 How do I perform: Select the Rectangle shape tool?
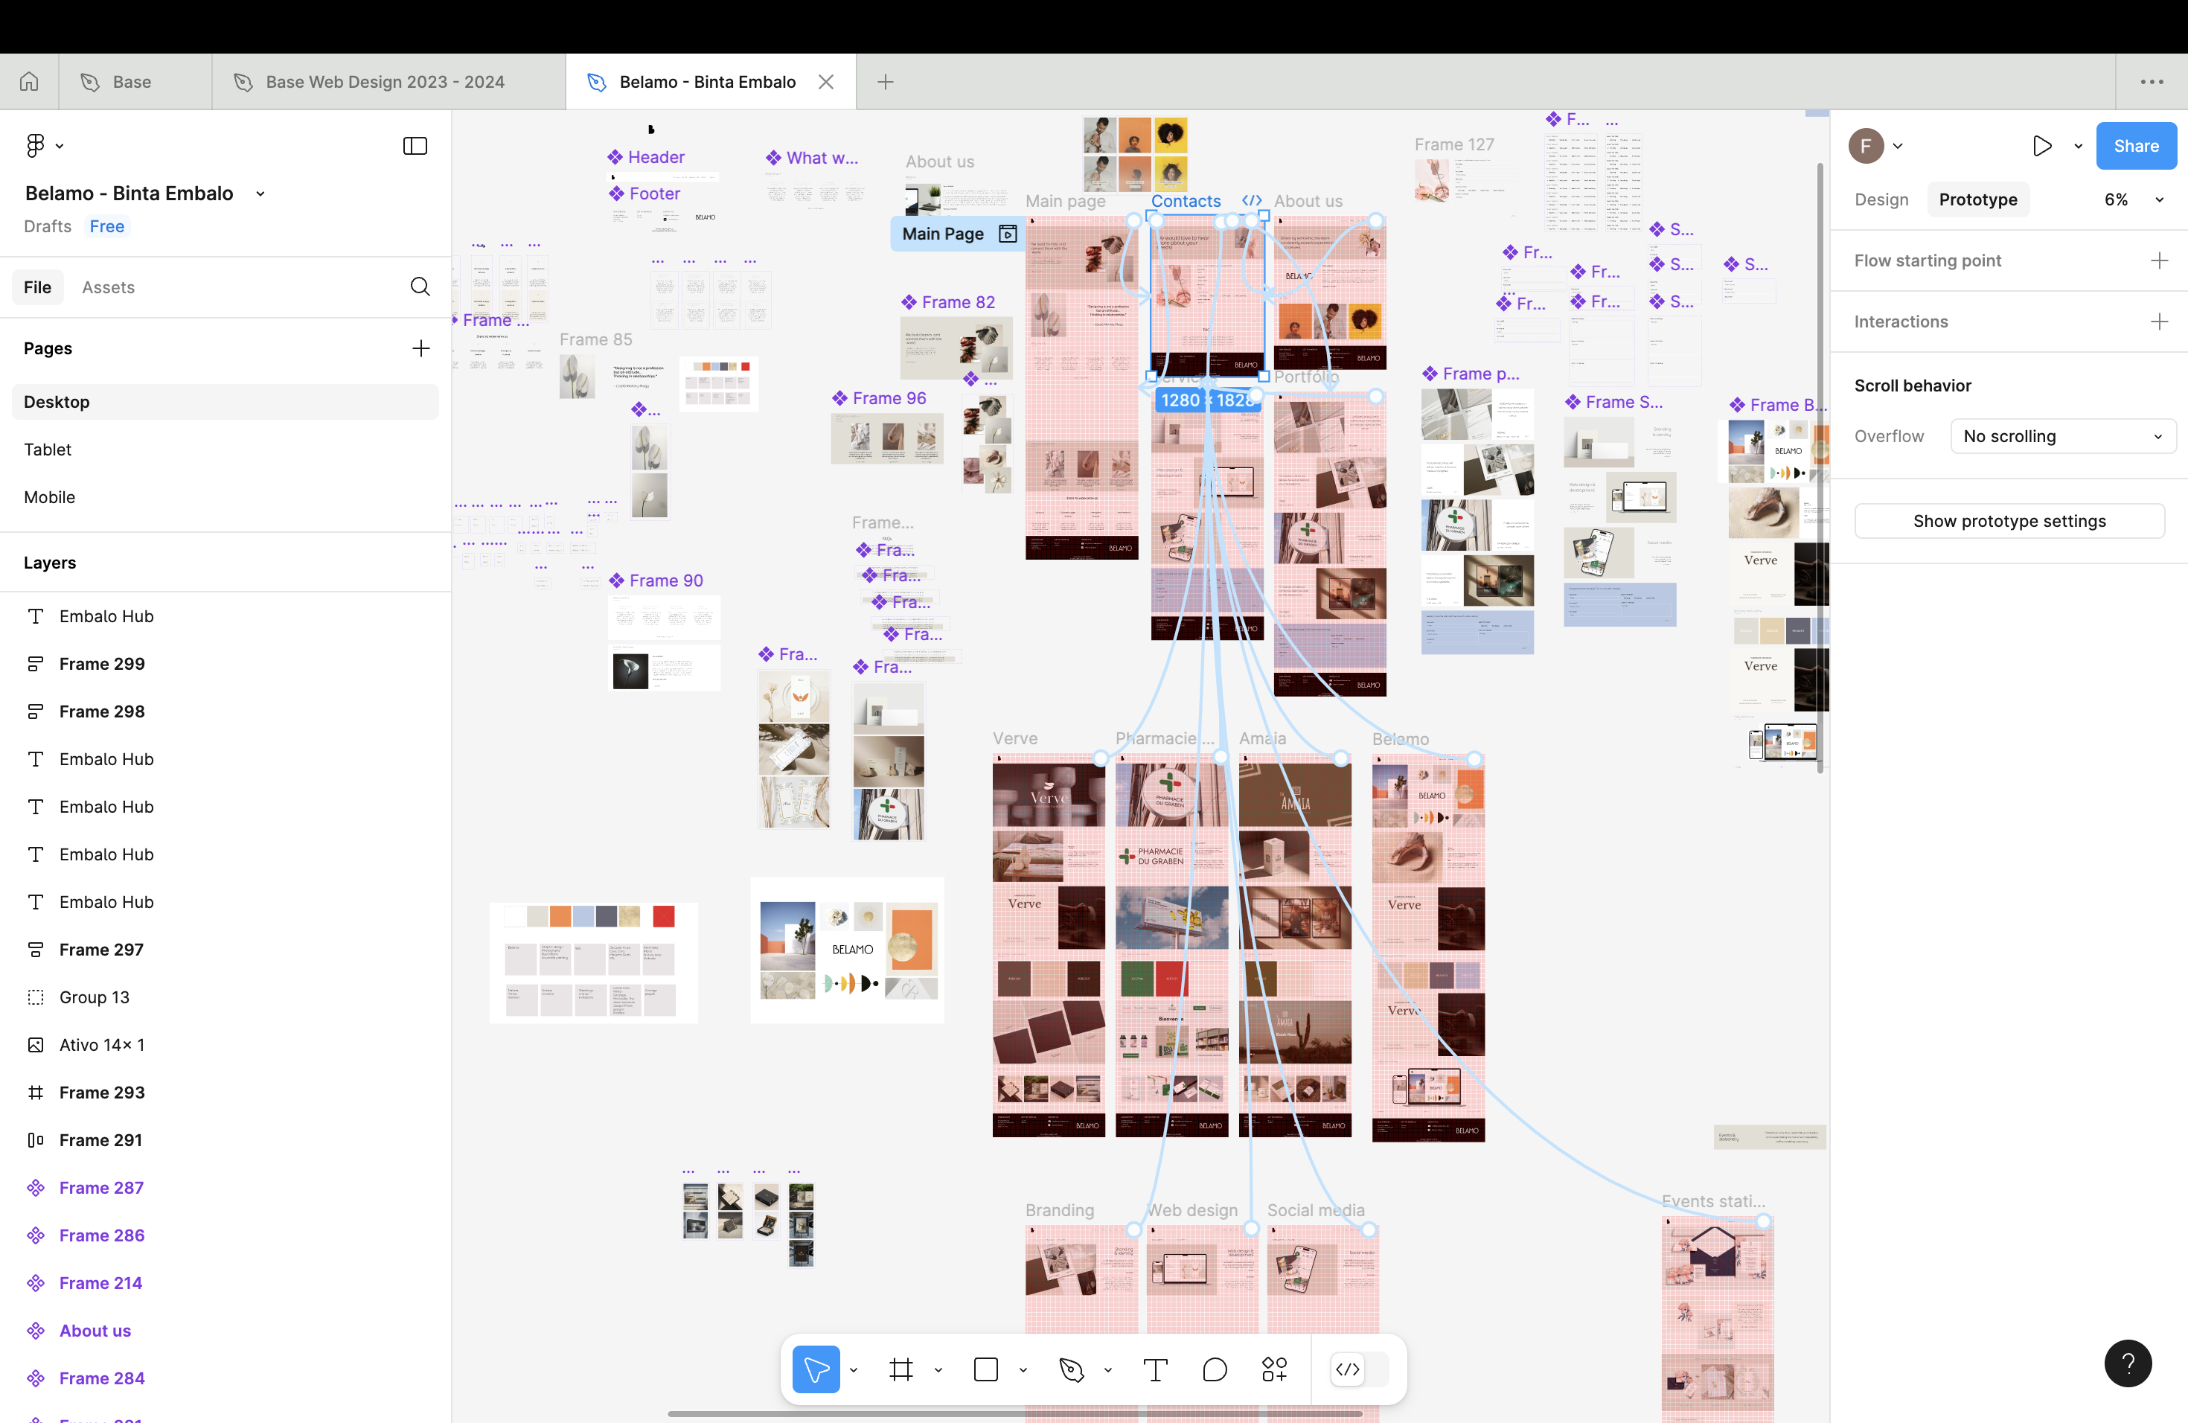click(985, 1369)
